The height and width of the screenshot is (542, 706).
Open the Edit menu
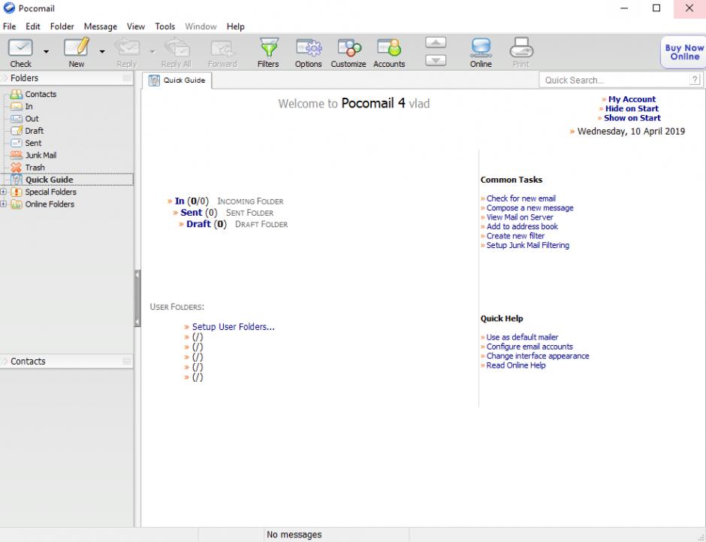33,26
